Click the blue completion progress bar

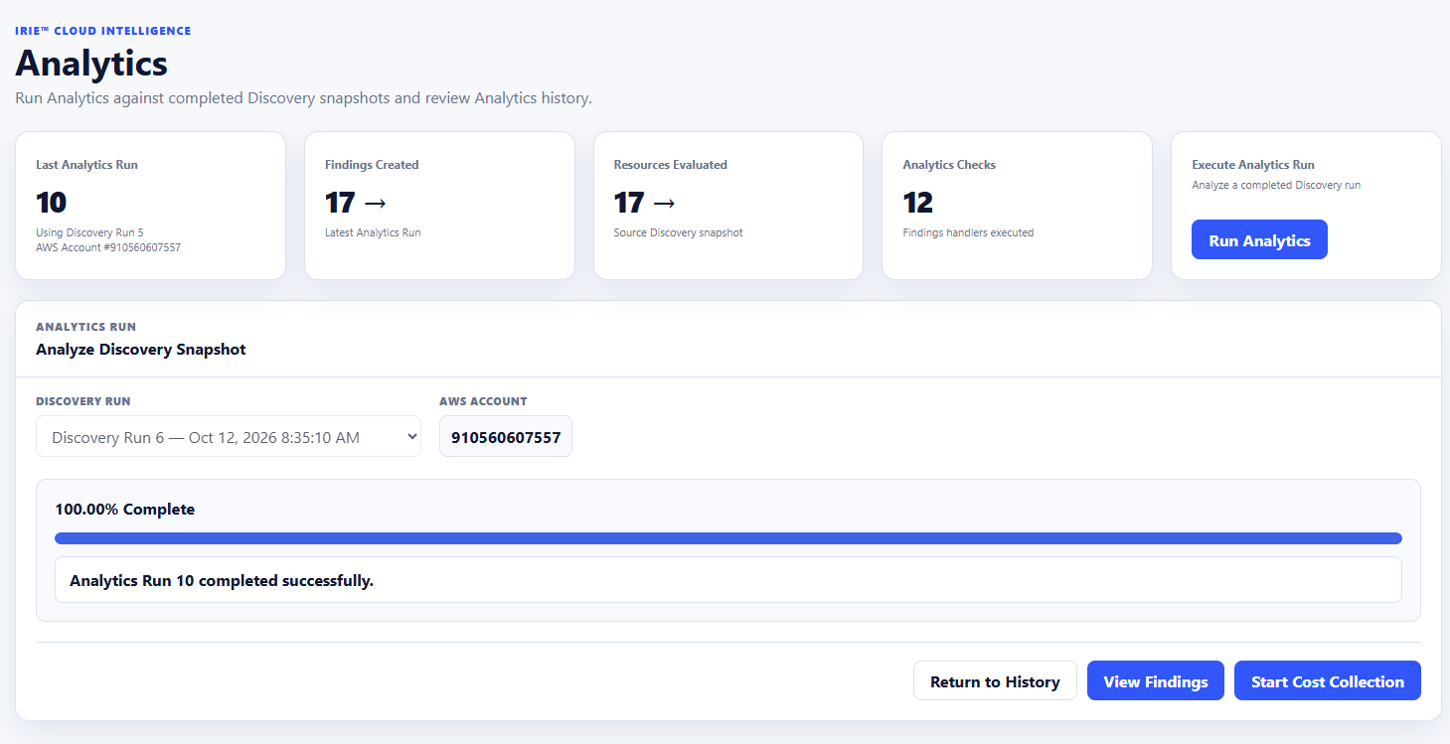coord(728,538)
